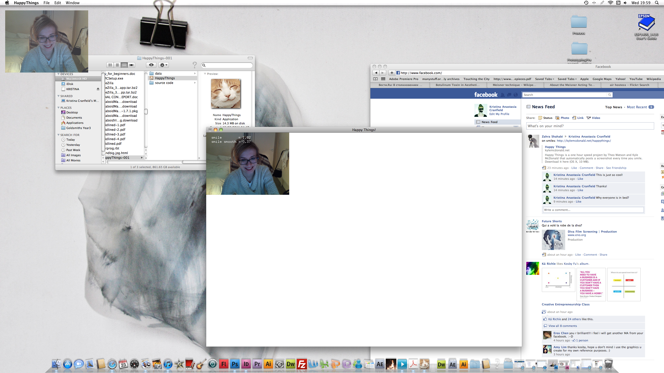Click the Most Recent news link

coord(637,107)
